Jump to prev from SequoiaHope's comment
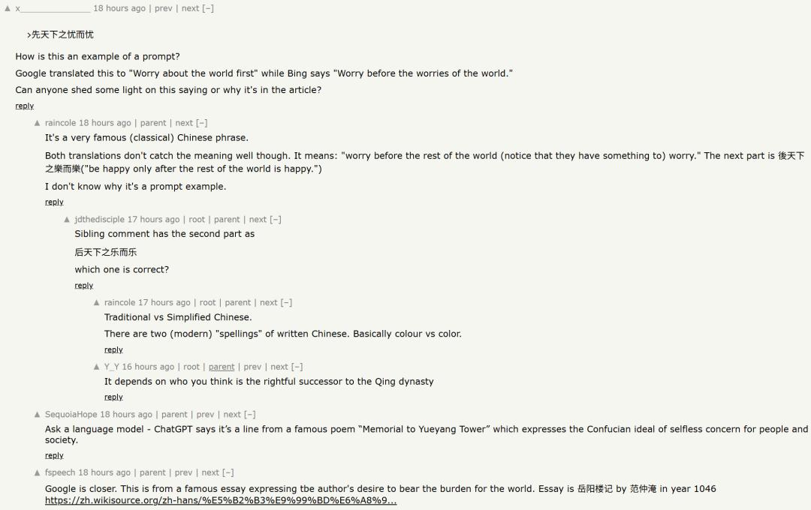This screenshot has width=811, height=510. pyautogui.click(x=205, y=415)
